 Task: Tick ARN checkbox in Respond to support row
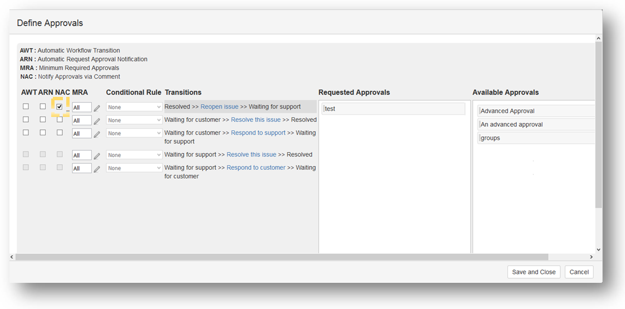[43, 133]
